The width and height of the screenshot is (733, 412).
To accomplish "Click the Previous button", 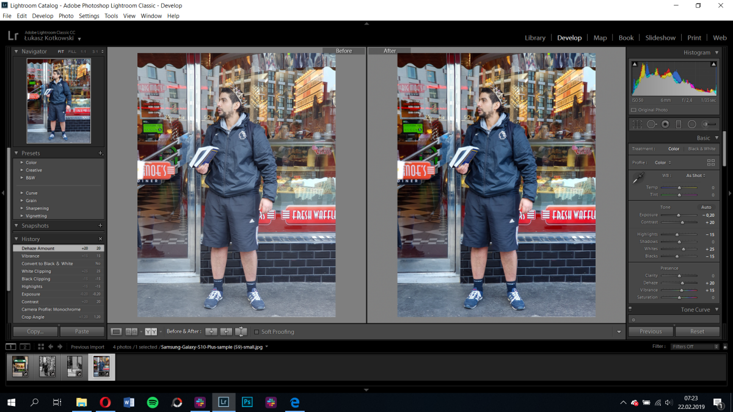I will click(x=651, y=331).
